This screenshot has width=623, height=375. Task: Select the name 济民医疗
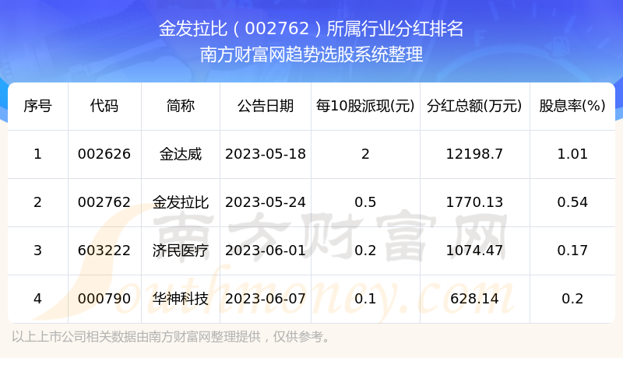pyautogui.click(x=181, y=251)
